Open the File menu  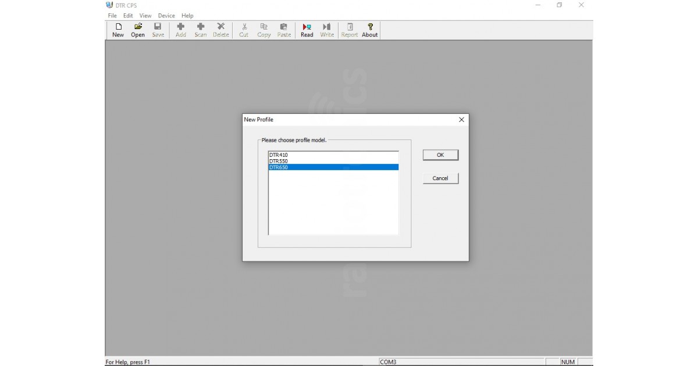[112, 16]
